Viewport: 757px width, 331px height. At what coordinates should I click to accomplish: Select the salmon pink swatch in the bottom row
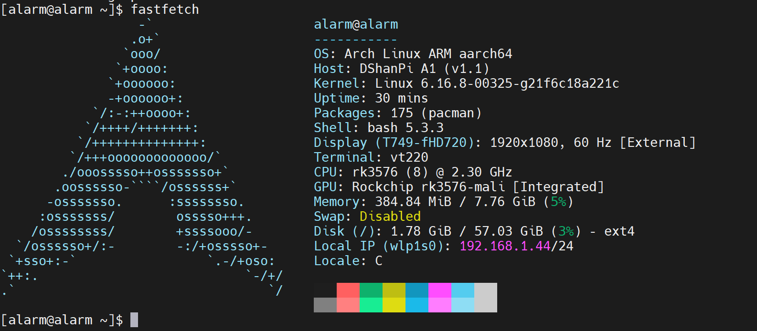tap(348, 305)
